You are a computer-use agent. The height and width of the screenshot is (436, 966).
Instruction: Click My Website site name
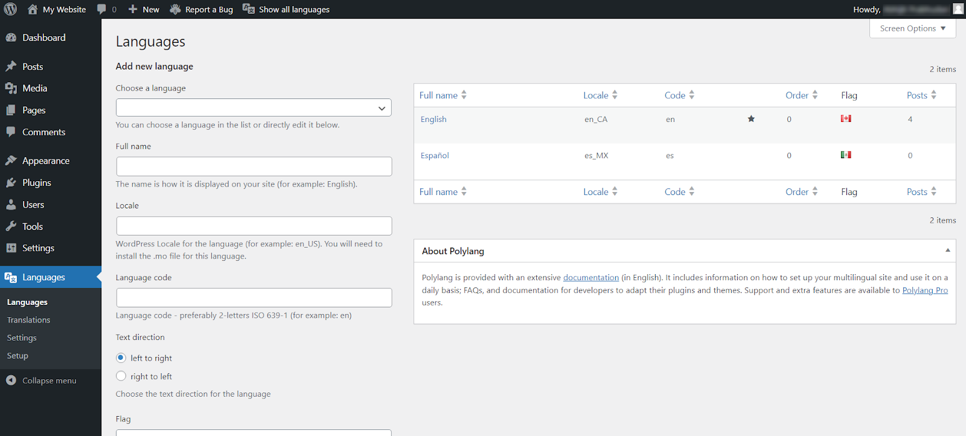click(x=65, y=10)
